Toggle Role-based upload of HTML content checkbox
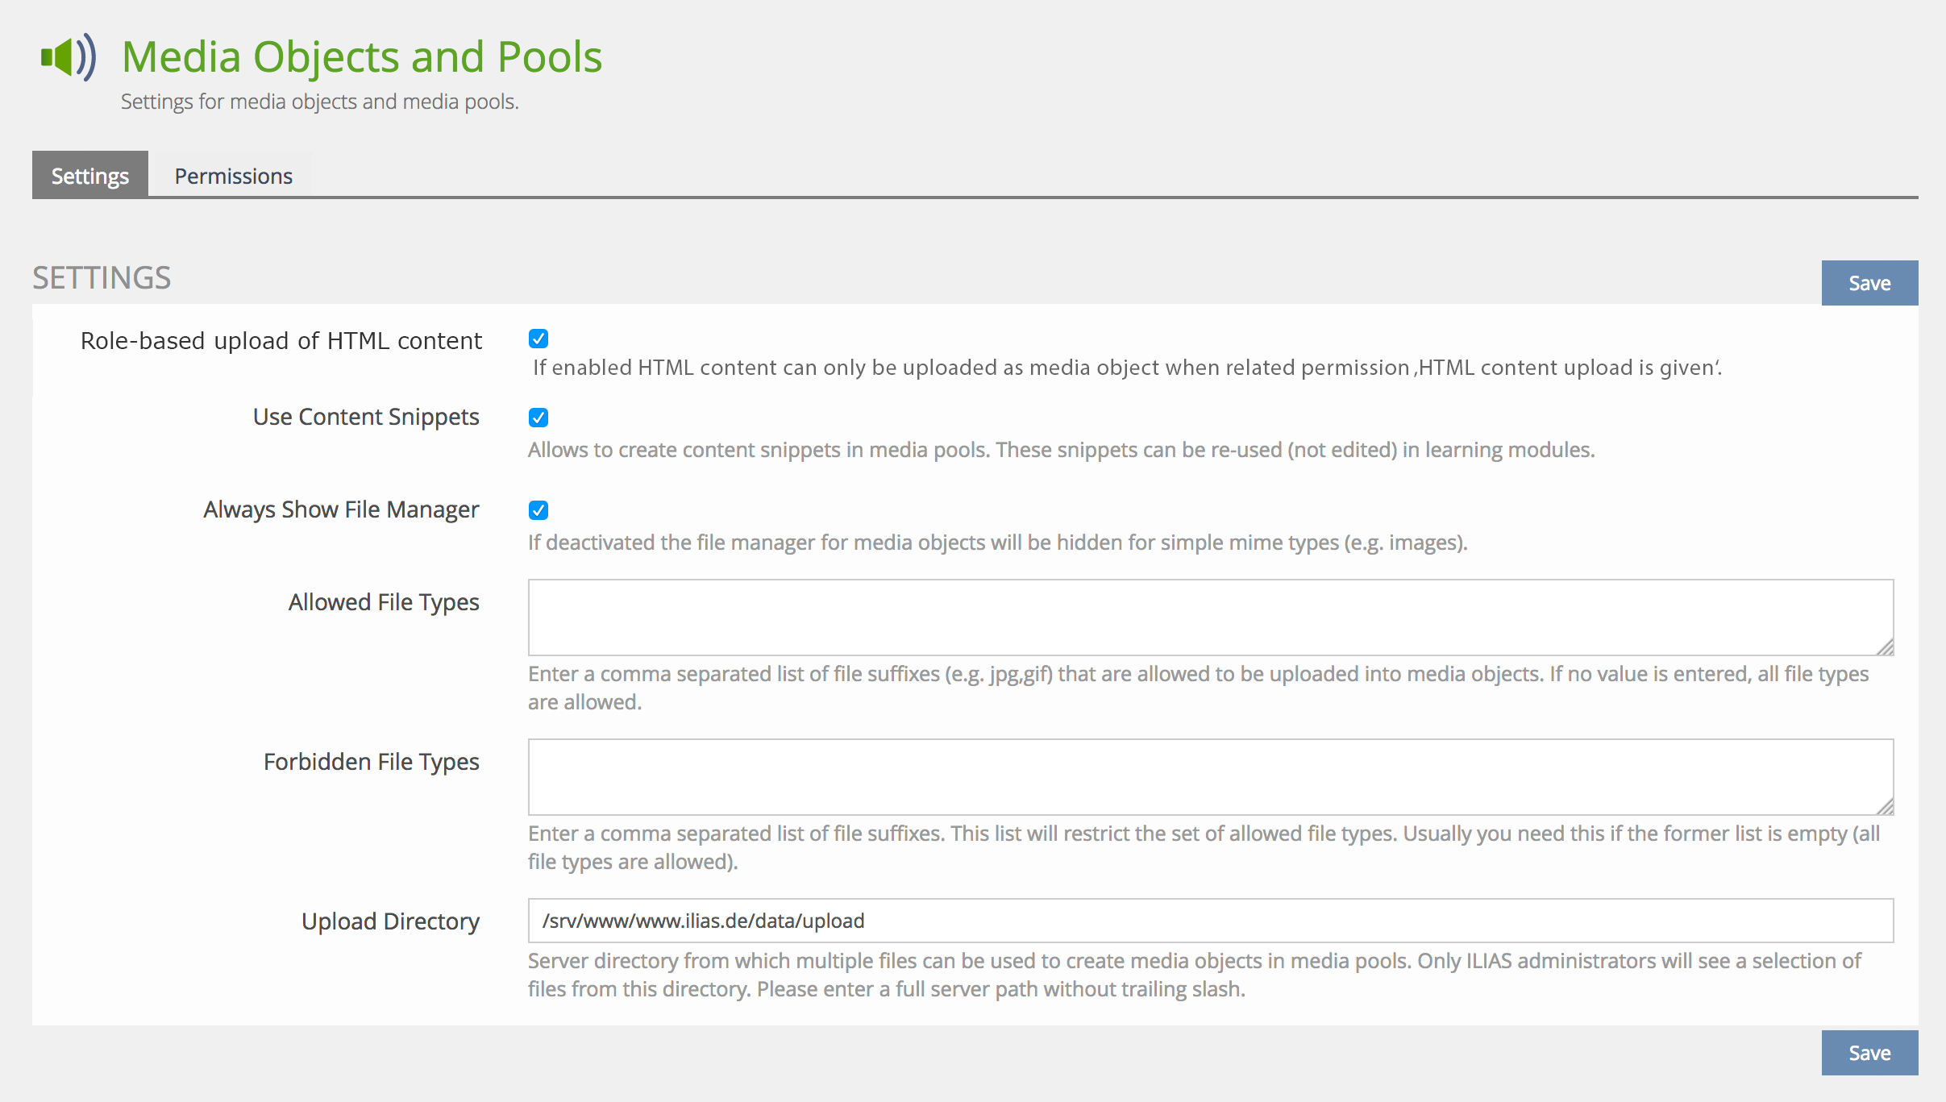 coord(538,339)
